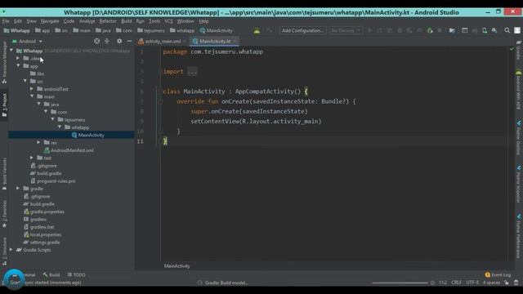This screenshot has width=523, height=294.
Task: Open Flutter Performance side panel
Action: click(x=518, y=237)
